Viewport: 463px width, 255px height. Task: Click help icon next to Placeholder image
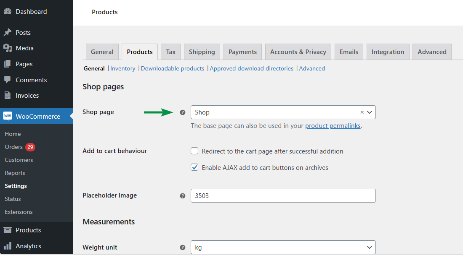click(x=183, y=196)
